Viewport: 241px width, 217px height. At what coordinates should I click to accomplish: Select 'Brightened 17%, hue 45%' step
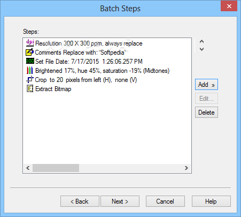[x=102, y=71]
